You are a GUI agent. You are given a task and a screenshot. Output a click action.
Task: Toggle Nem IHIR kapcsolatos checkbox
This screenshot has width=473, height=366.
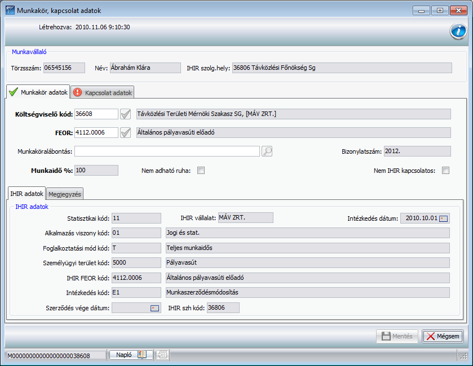(445, 171)
